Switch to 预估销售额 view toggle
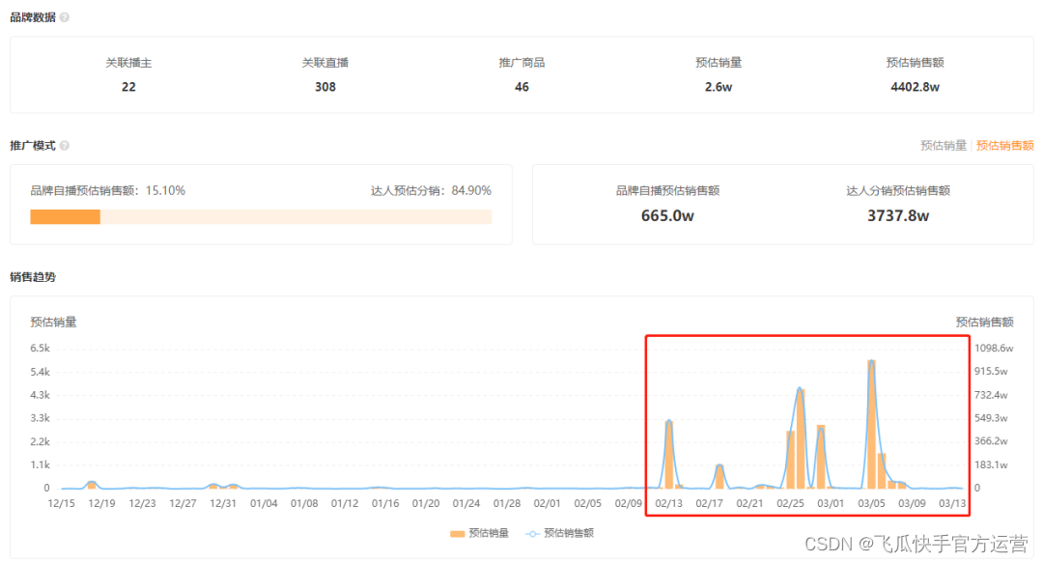Image resolution: width=1043 pixels, height=562 pixels. click(x=1004, y=146)
